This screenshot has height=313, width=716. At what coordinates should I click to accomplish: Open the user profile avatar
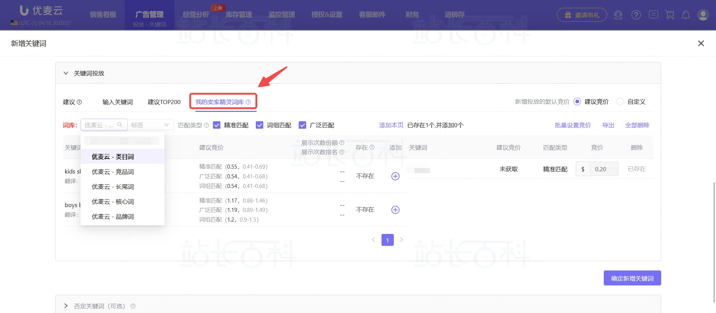point(703,15)
